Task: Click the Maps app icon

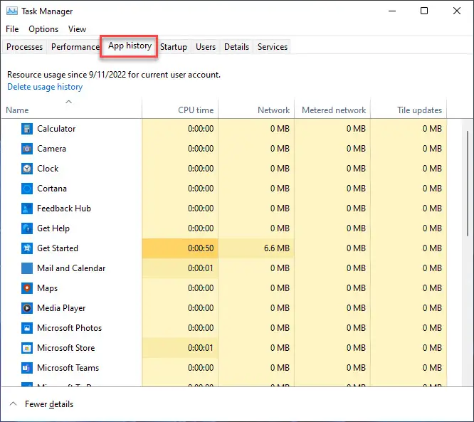Action: click(x=27, y=288)
